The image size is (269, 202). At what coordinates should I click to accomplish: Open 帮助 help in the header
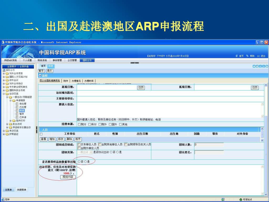pos(252,56)
